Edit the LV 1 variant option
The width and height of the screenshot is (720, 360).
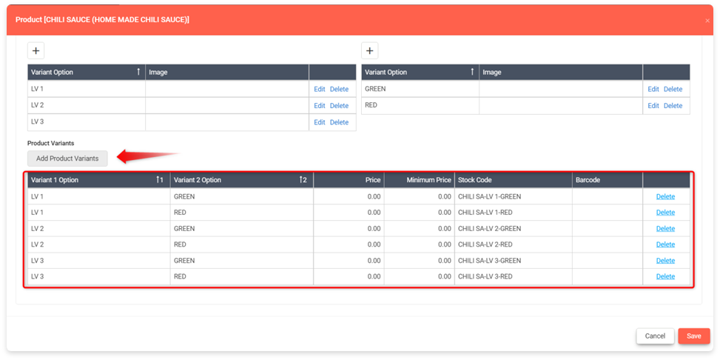[x=319, y=89]
